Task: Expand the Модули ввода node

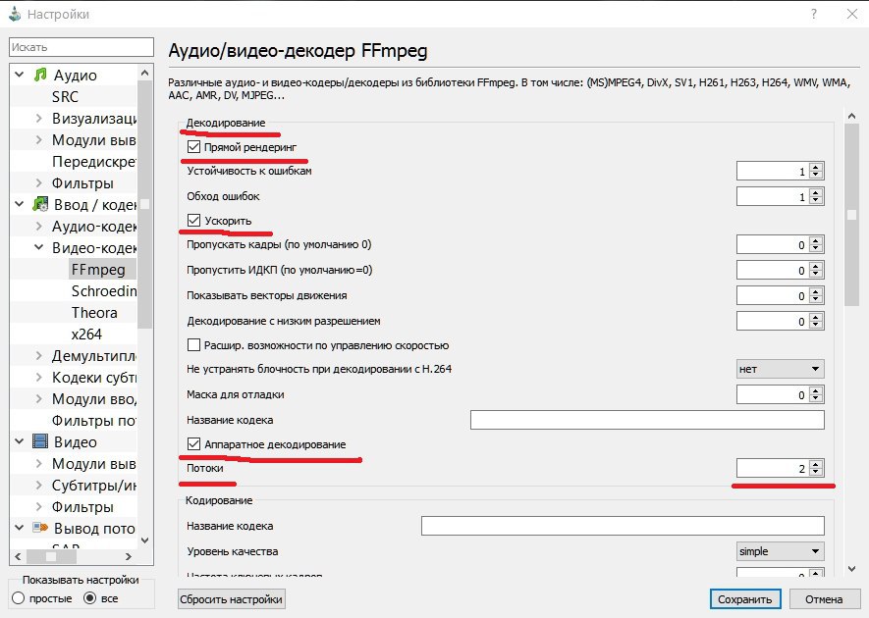Action: (39, 398)
